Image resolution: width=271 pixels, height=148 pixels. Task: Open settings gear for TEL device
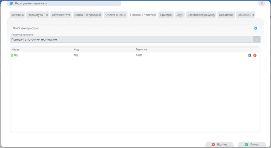click(249, 55)
